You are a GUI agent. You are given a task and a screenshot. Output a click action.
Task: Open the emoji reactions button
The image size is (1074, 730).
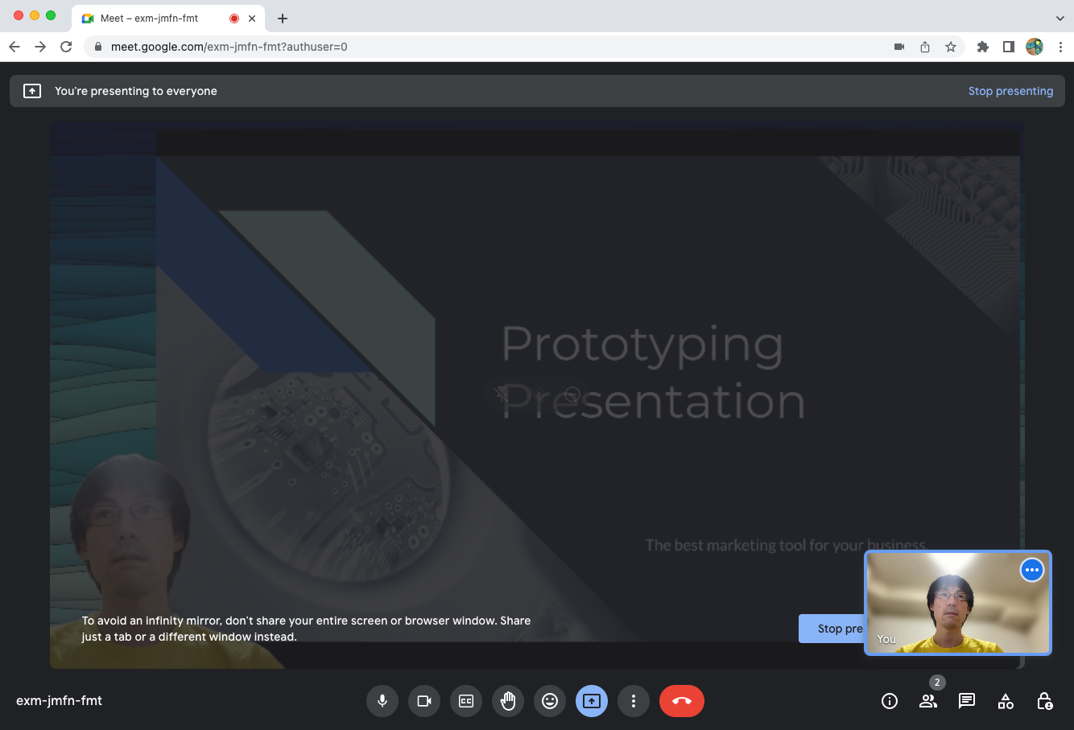coord(550,701)
